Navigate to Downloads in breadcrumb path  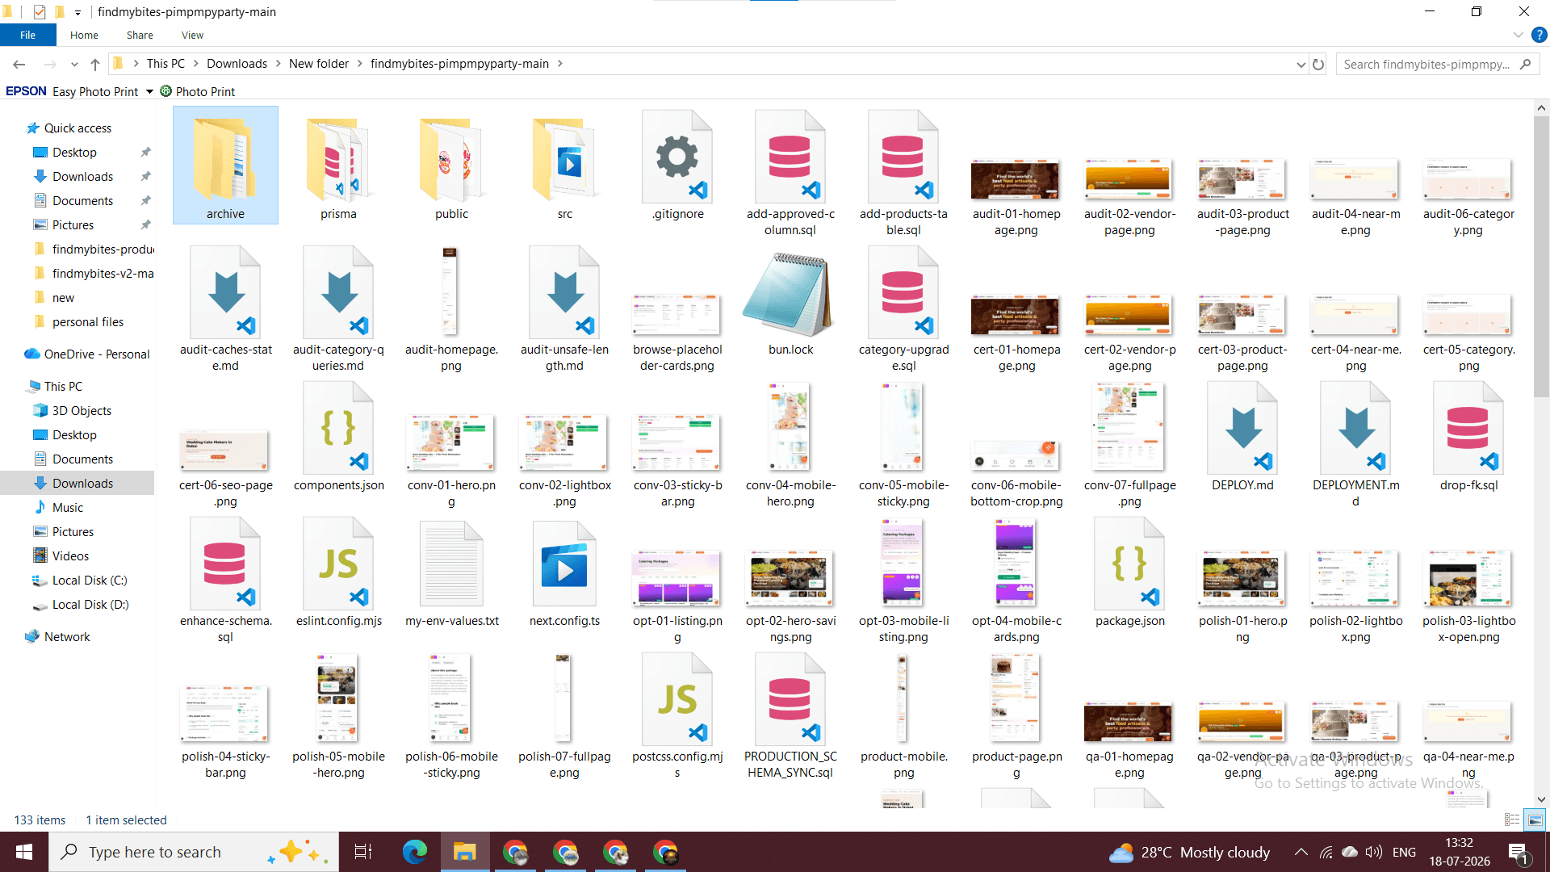pos(237,64)
